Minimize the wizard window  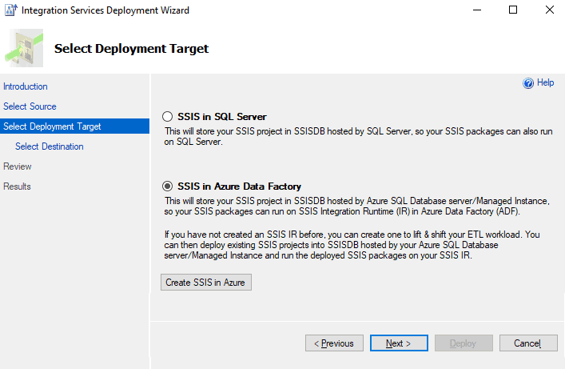pos(477,10)
